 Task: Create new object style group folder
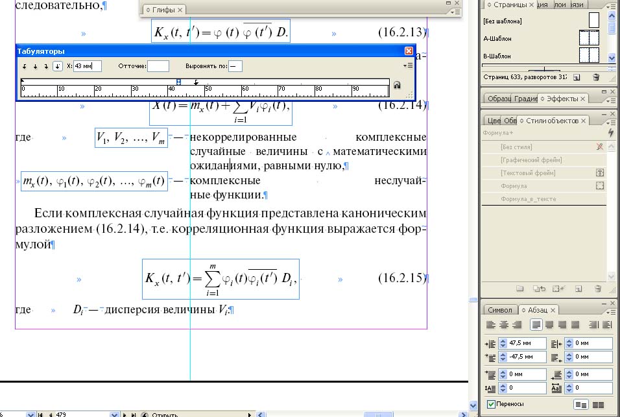pos(519,288)
